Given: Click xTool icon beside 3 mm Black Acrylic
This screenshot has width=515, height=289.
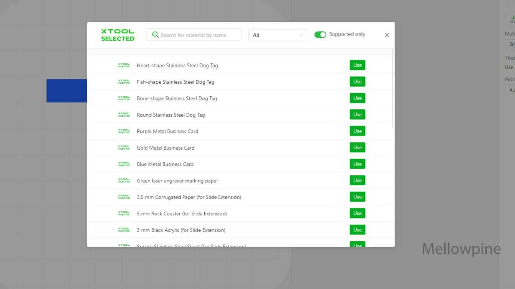Looking at the screenshot, I should click(124, 230).
